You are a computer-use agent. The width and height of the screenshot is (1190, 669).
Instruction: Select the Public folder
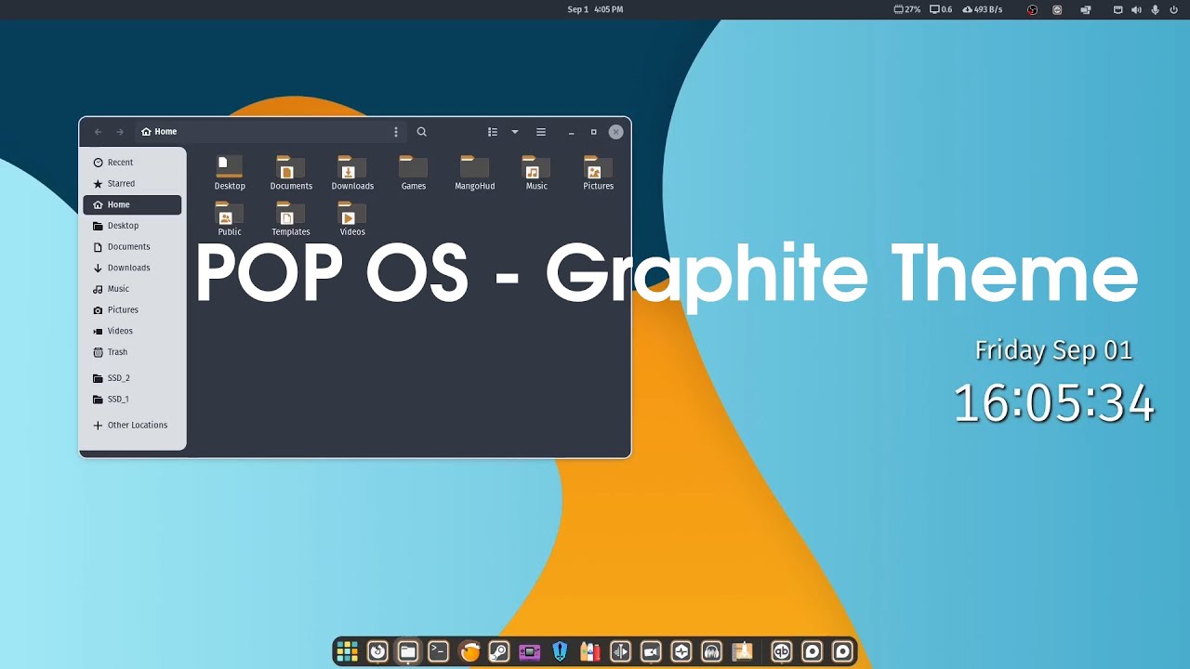tap(230, 219)
